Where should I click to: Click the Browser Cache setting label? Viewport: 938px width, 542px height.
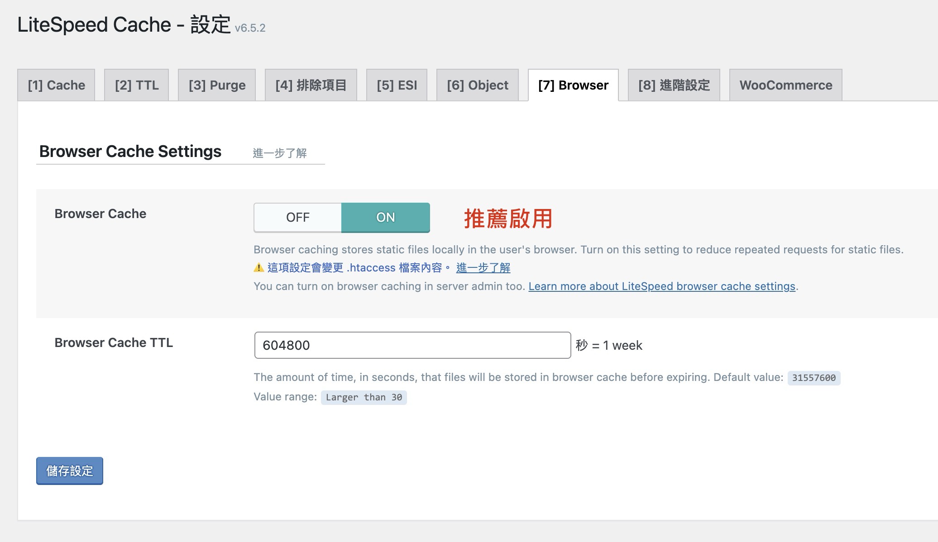(100, 214)
